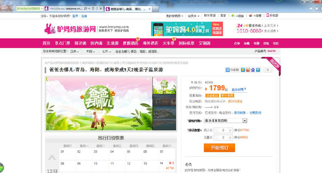Click the 银行转账 payment link
Viewport: 322px width, 173px height.
[240, 113]
